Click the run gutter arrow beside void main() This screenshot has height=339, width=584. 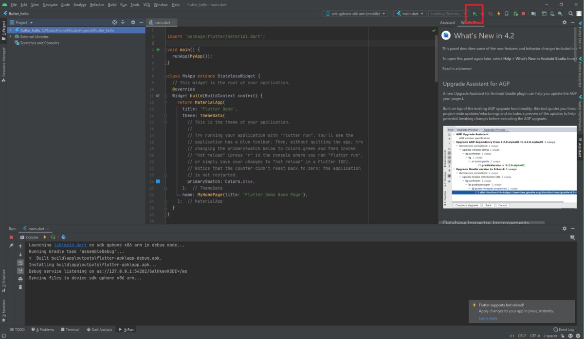[x=158, y=50]
